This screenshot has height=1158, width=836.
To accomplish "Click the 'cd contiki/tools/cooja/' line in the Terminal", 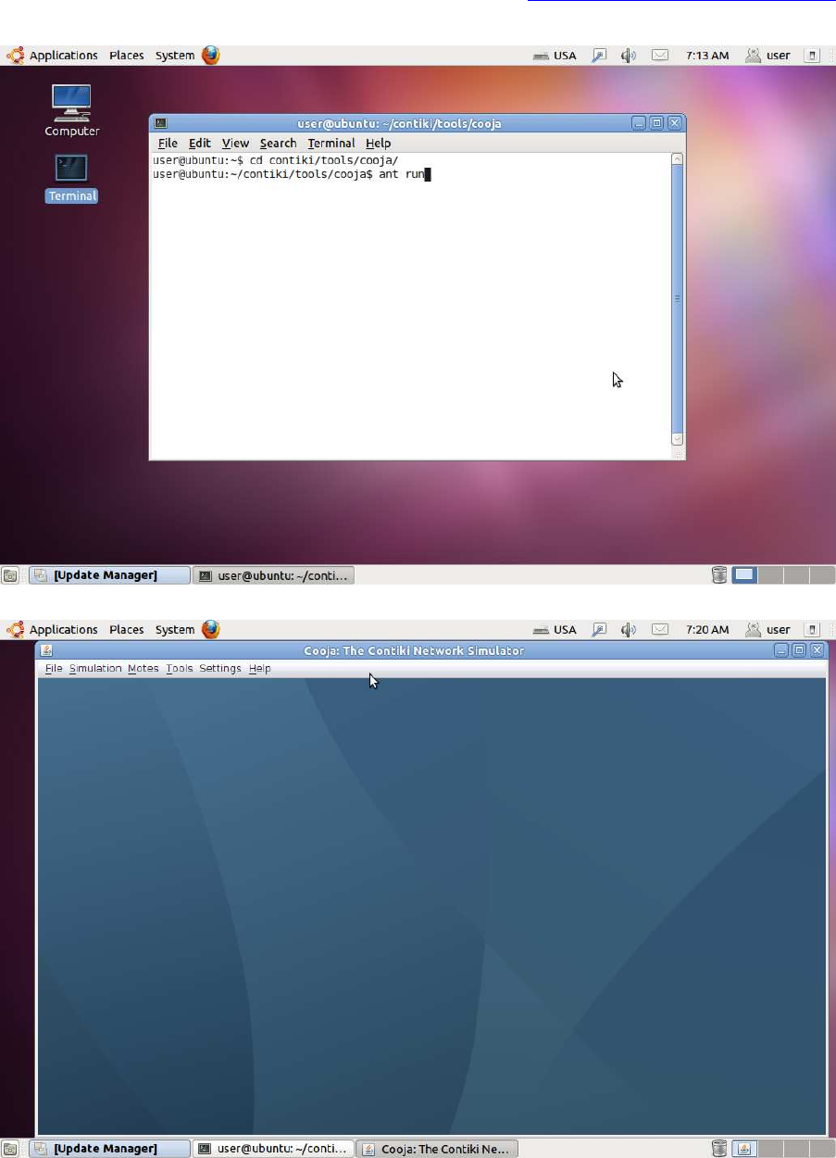I will click(x=275, y=161).
